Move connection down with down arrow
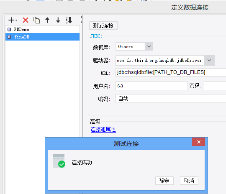Image resolution: width=226 pixels, height=194 pixels. point(58,20)
